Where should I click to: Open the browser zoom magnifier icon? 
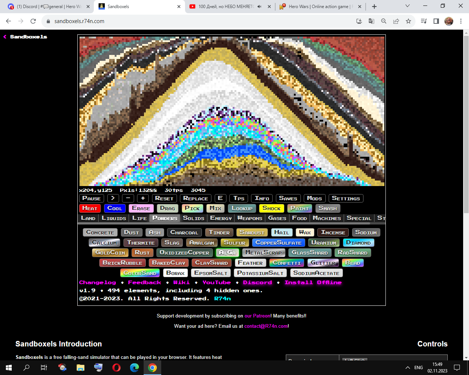click(x=384, y=21)
